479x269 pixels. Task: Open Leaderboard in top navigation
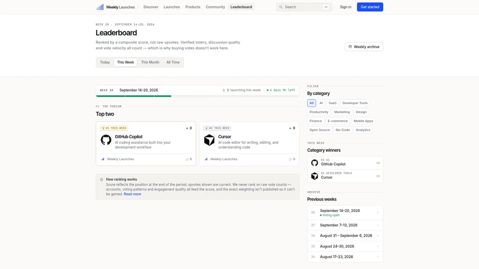coord(241,7)
